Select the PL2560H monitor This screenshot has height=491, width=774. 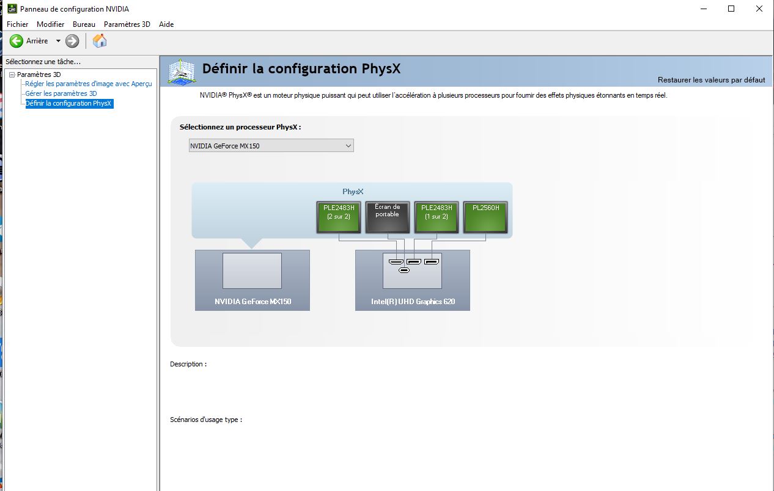tap(485, 217)
